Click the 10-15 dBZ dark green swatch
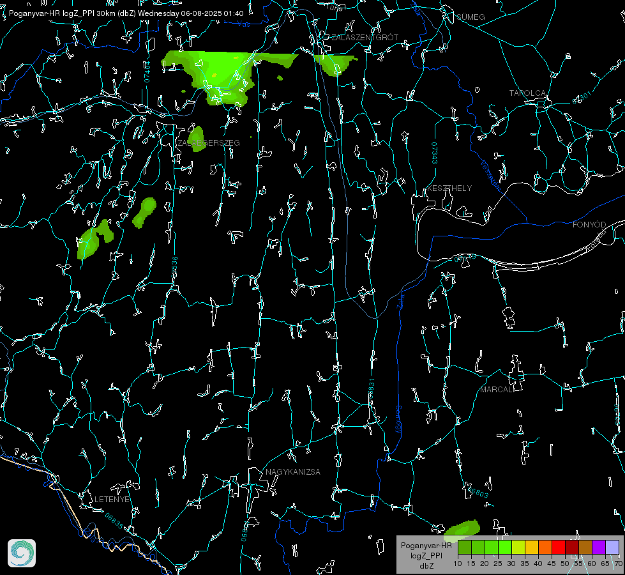Screen dimensions: 625x575 click(x=465, y=547)
